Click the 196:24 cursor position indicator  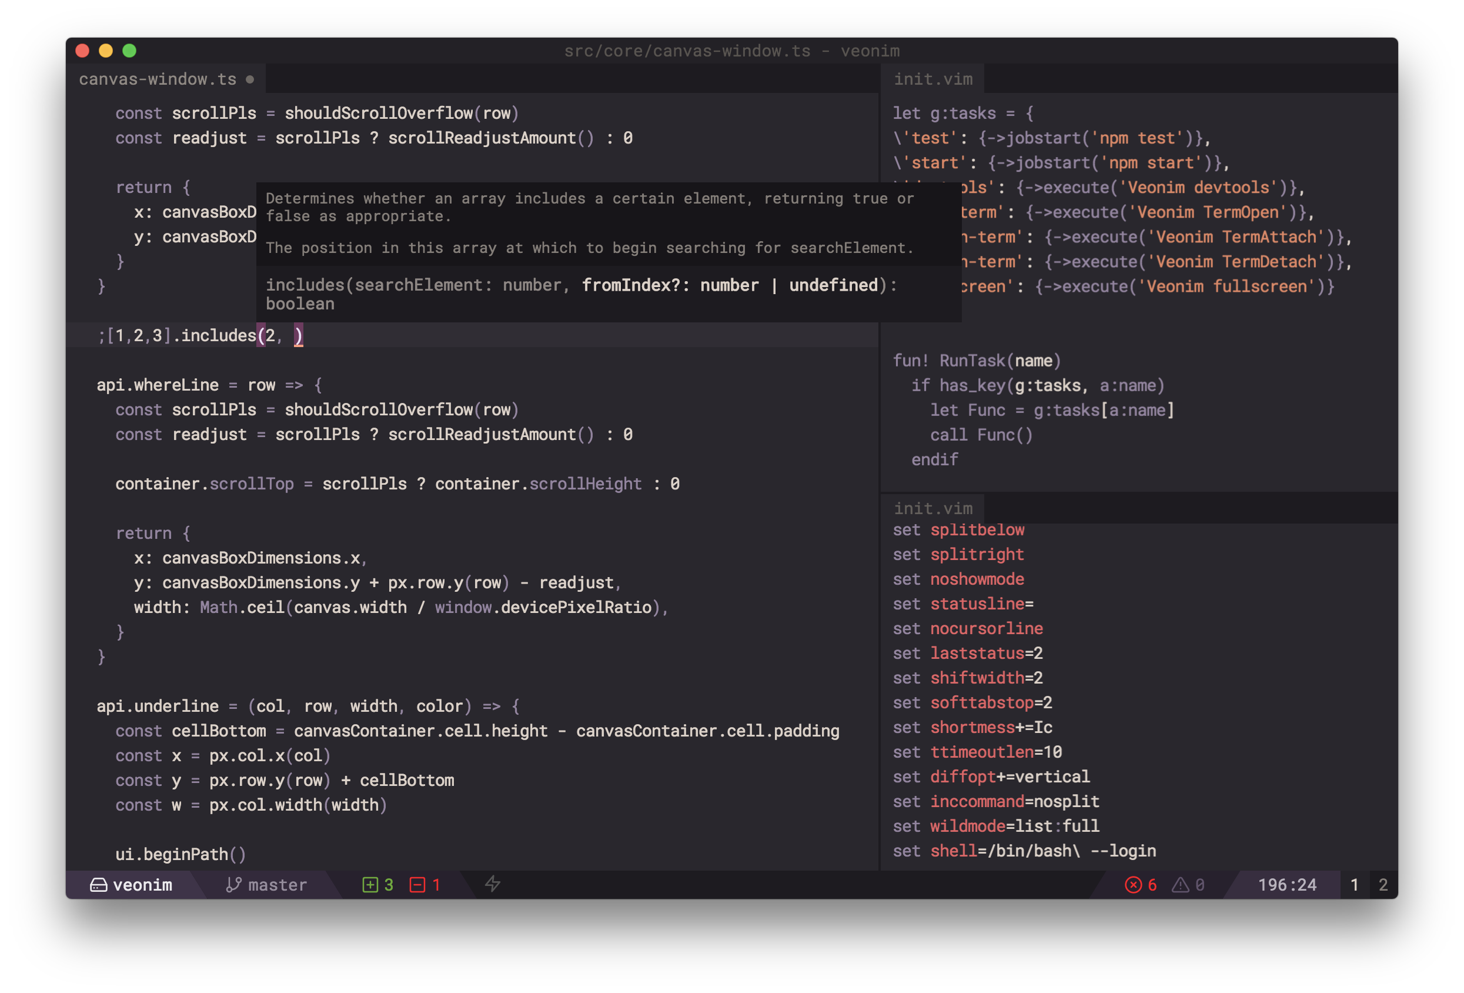click(x=1286, y=885)
